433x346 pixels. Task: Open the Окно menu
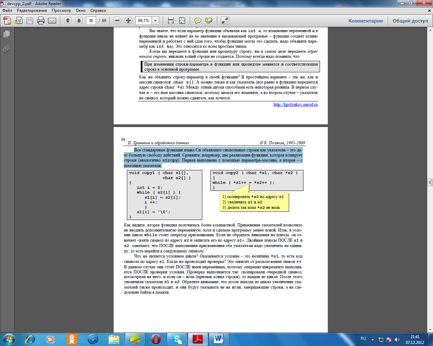click(81, 10)
